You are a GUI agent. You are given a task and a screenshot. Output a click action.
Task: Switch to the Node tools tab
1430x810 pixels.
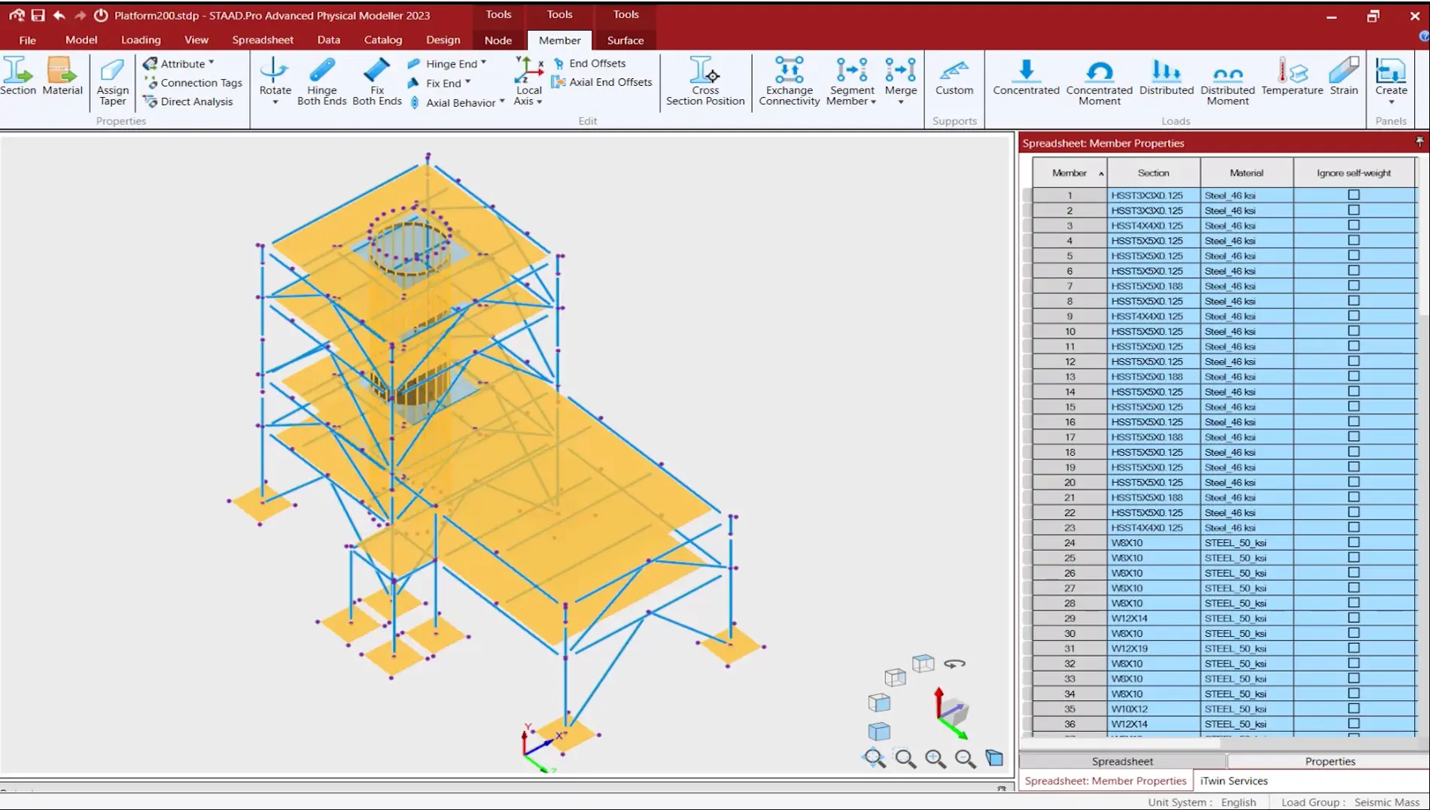pyautogui.click(x=497, y=41)
